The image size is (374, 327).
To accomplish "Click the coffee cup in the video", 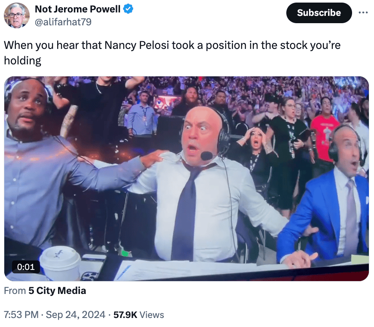I will click(x=61, y=263).
